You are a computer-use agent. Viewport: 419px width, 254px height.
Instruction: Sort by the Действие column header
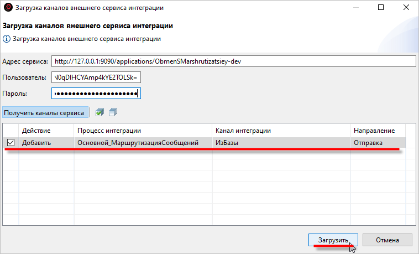[46, 130]
